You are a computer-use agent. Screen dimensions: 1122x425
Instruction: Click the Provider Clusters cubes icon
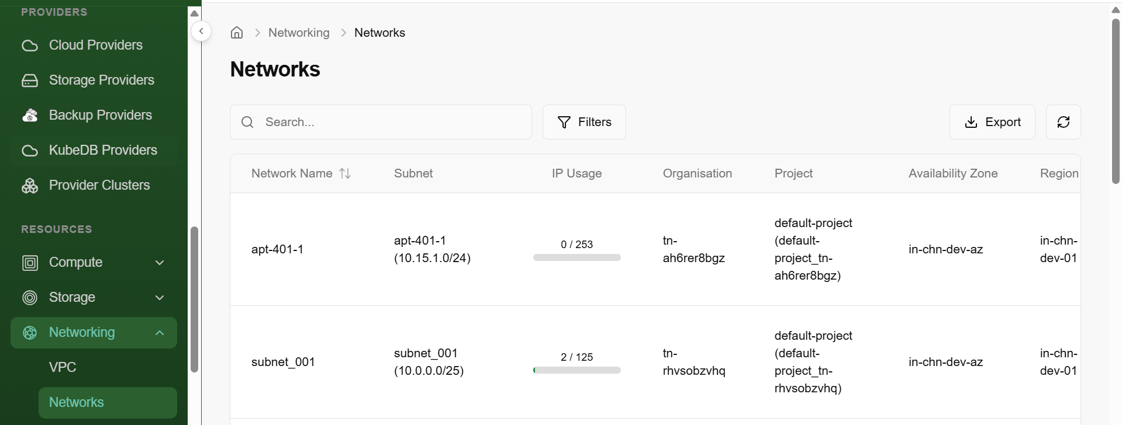pyautogui.click(x=30, y=186)
